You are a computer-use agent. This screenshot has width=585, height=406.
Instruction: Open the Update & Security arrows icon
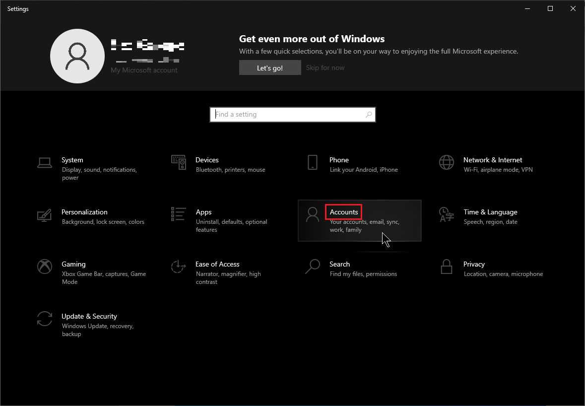point(45,319)
